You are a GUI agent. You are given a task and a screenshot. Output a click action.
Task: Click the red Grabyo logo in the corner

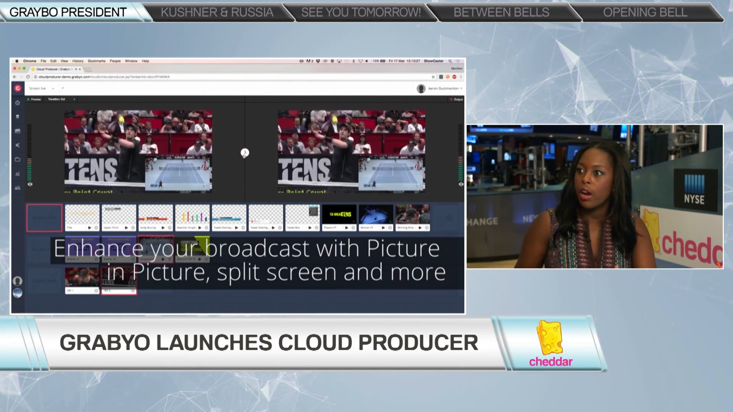[18, 88]
